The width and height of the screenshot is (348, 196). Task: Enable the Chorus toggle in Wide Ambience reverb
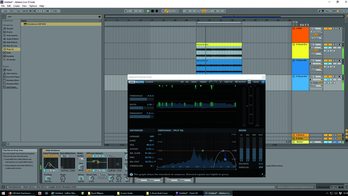[112, 156]
